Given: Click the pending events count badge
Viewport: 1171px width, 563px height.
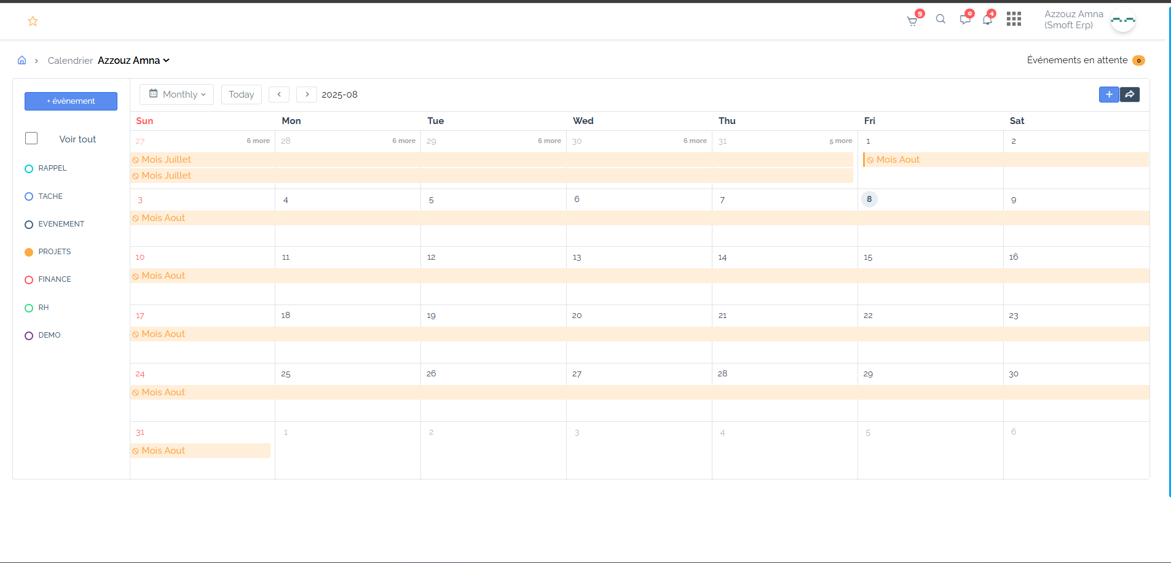Looking at the screenshot, I should 1138,60.
